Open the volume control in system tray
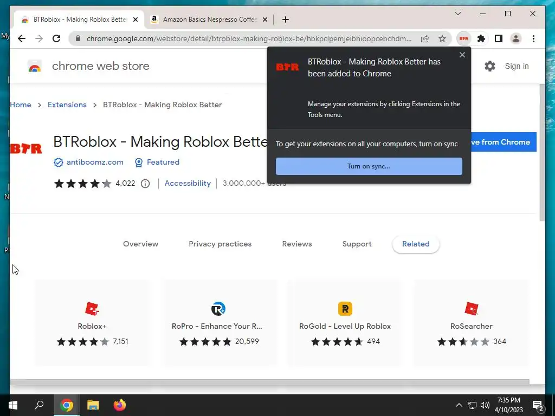This screenshot has width=555, height=416. coord(485,405)
